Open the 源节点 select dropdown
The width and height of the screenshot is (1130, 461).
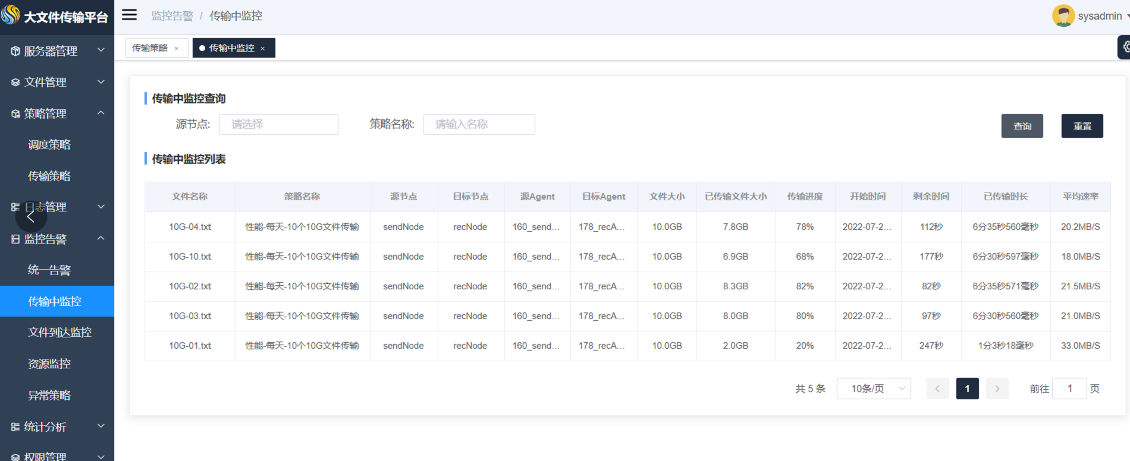(279, 124)
